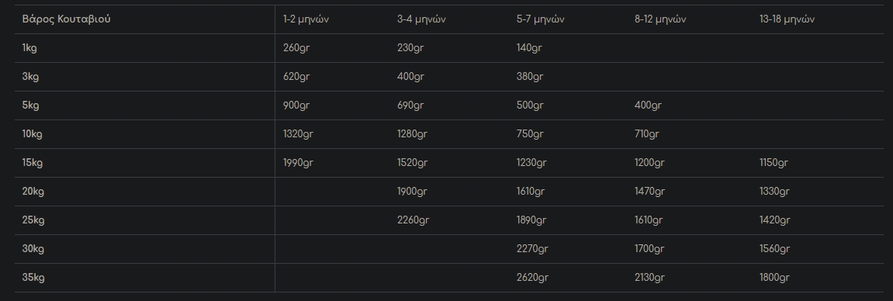Select the 1150gr cell
The height and width of the screenshot is (301, 893).
click(x=774, y=163)
